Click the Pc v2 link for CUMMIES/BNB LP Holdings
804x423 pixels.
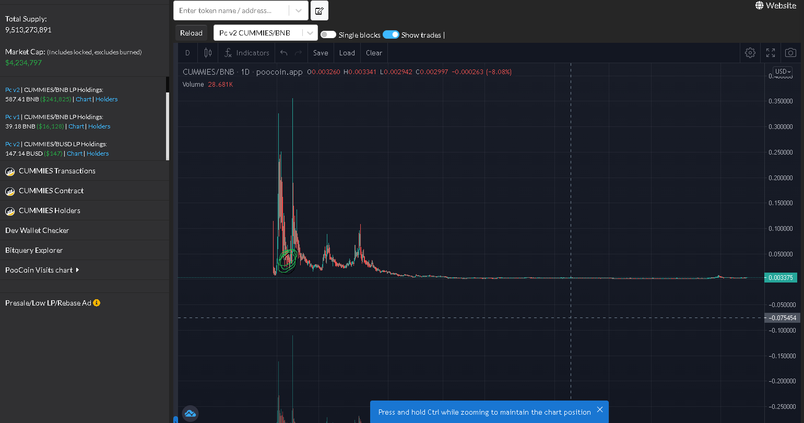[x=13, y=90]
